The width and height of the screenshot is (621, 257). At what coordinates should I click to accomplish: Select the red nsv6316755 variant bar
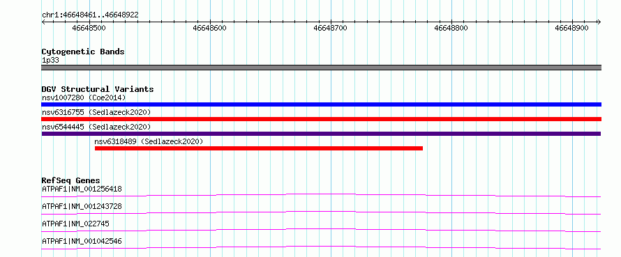321,119
